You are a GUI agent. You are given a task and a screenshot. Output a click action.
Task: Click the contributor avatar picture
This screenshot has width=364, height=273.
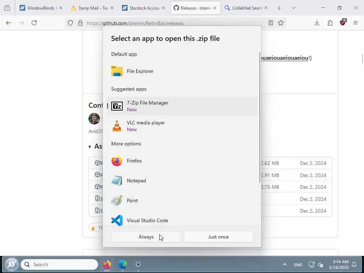click(x=94, y=119)
